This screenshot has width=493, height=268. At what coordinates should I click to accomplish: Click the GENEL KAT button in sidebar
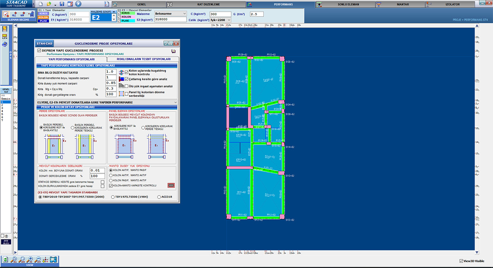coord(6,91)
